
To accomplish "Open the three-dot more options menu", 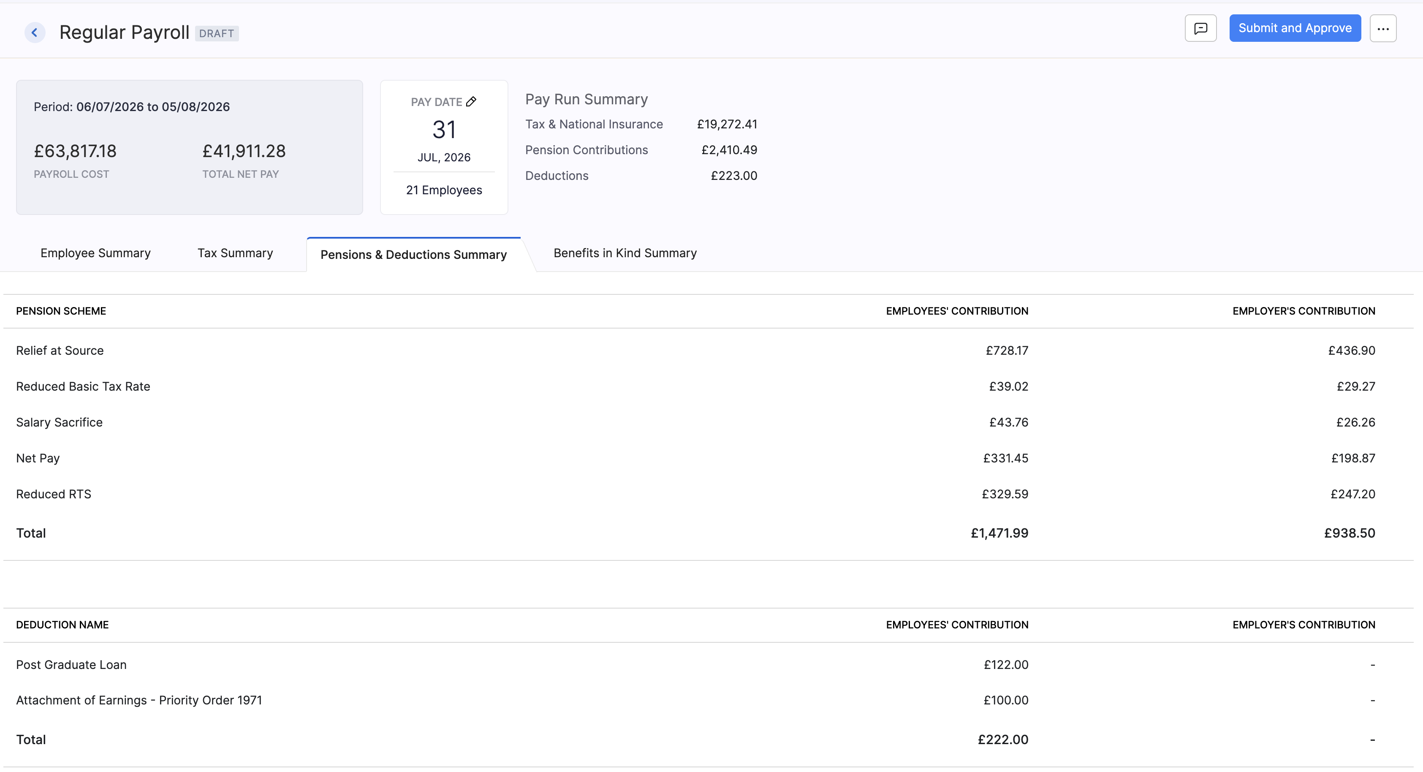I will point(1382,28).
